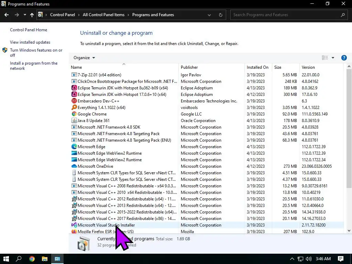Image resolution: width=352 pixels, height=264 pixels.
Task: Click the Eclipse Temurin JDK 17.0.6+10 icon
Action: pos(74,94)
